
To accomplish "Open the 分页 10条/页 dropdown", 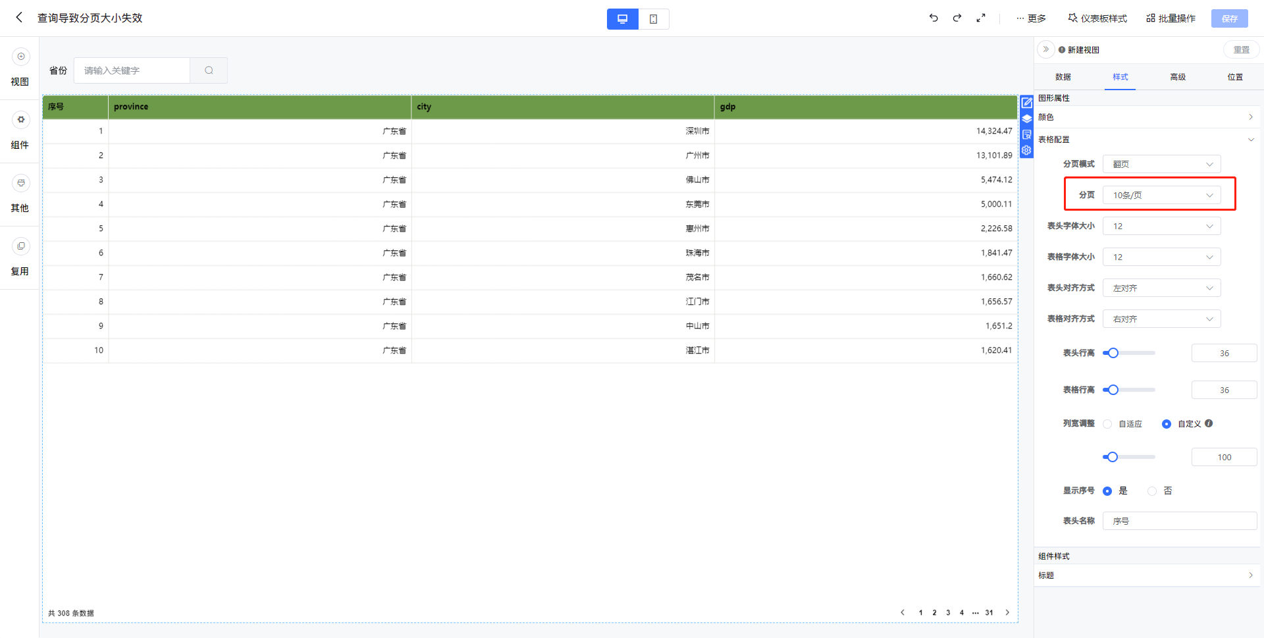I will 1161,195.
